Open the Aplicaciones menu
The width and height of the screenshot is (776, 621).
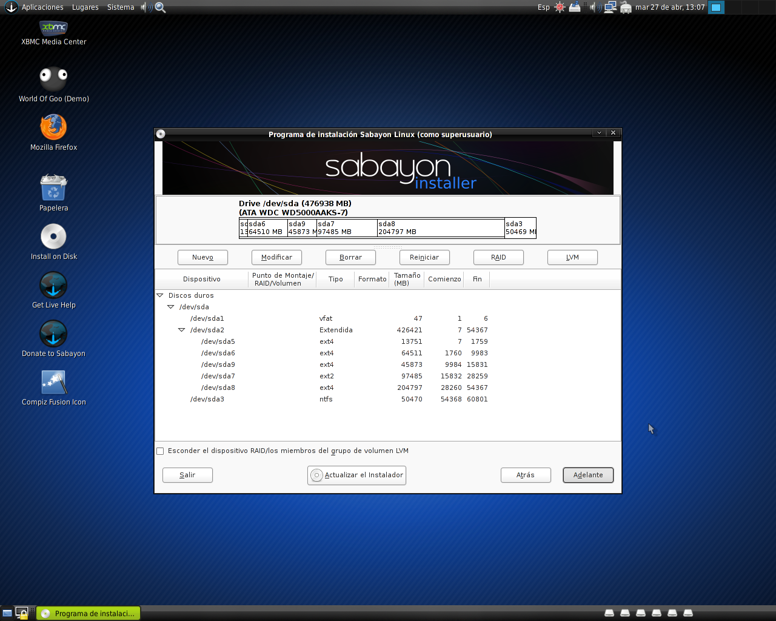(x=42, y=7)
